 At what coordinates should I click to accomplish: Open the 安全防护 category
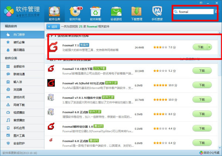pos(22,143)
